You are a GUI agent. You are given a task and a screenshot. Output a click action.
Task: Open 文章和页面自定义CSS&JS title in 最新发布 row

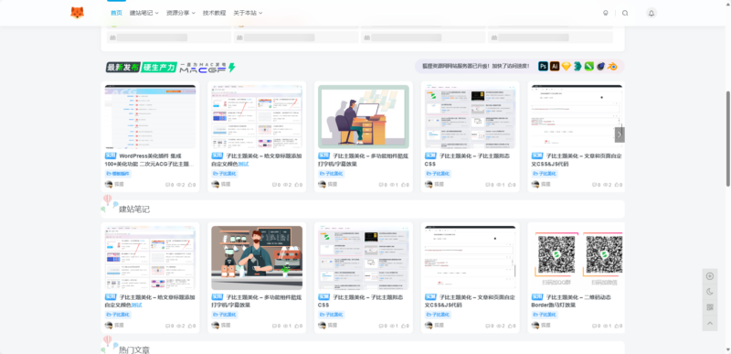577,160
